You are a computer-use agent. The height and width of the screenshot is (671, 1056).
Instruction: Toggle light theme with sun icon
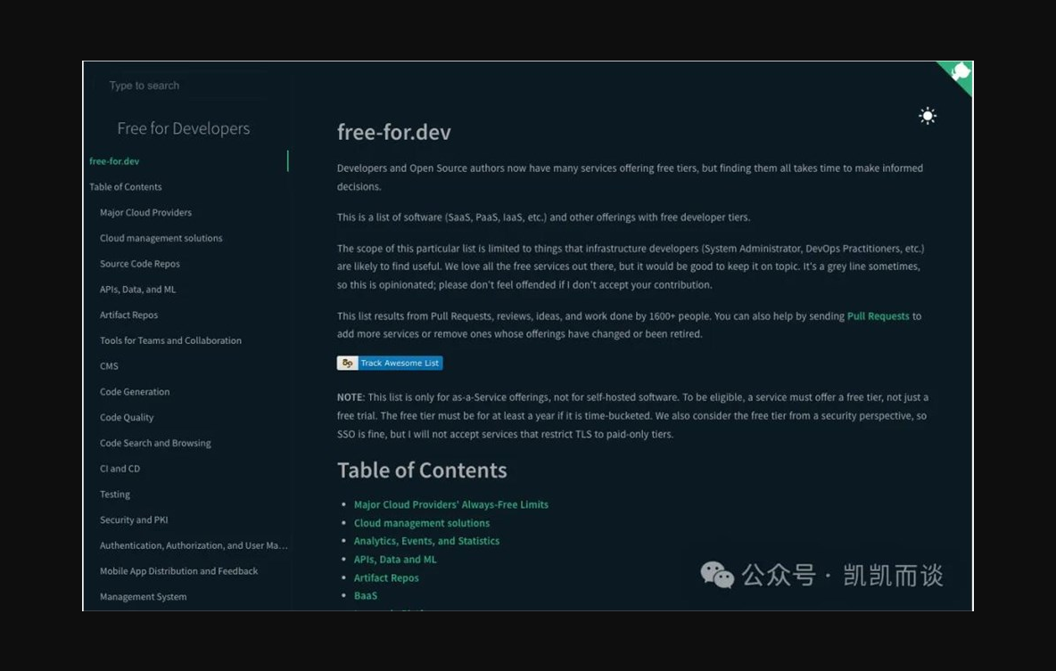point(928,116)
